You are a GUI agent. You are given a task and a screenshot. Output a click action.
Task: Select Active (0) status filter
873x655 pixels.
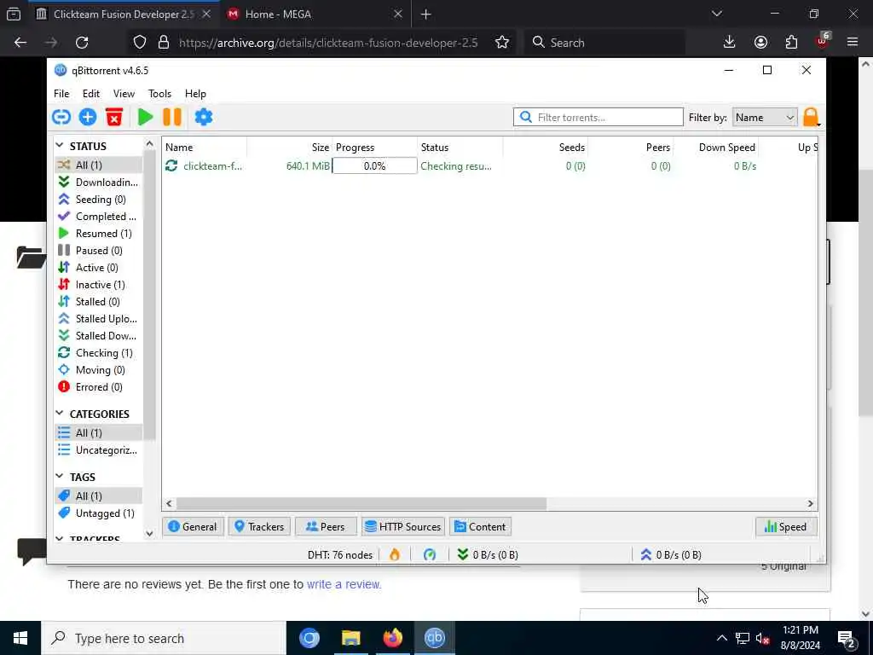[x=99, y=267]
